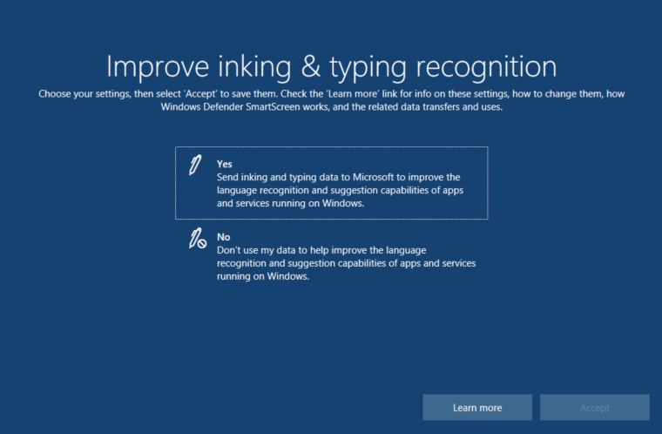The height and width of the screenshot is (434, 662).
Task: Click the 'Improve inking & typing recognition' heading
Action: point(331,66)
